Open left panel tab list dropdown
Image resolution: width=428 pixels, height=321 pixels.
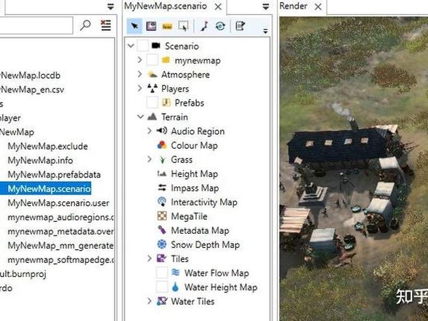pyautogui.click(x=110, y=6)
